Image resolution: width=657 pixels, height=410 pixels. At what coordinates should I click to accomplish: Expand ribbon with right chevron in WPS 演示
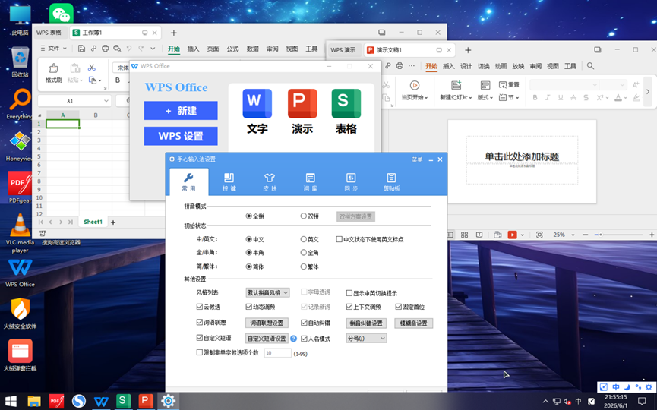point(648,91)
